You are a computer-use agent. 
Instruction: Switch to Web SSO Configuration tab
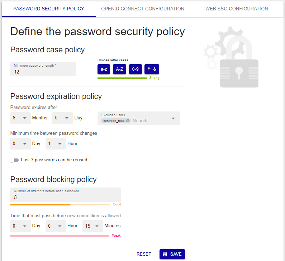tap(237, 9)
